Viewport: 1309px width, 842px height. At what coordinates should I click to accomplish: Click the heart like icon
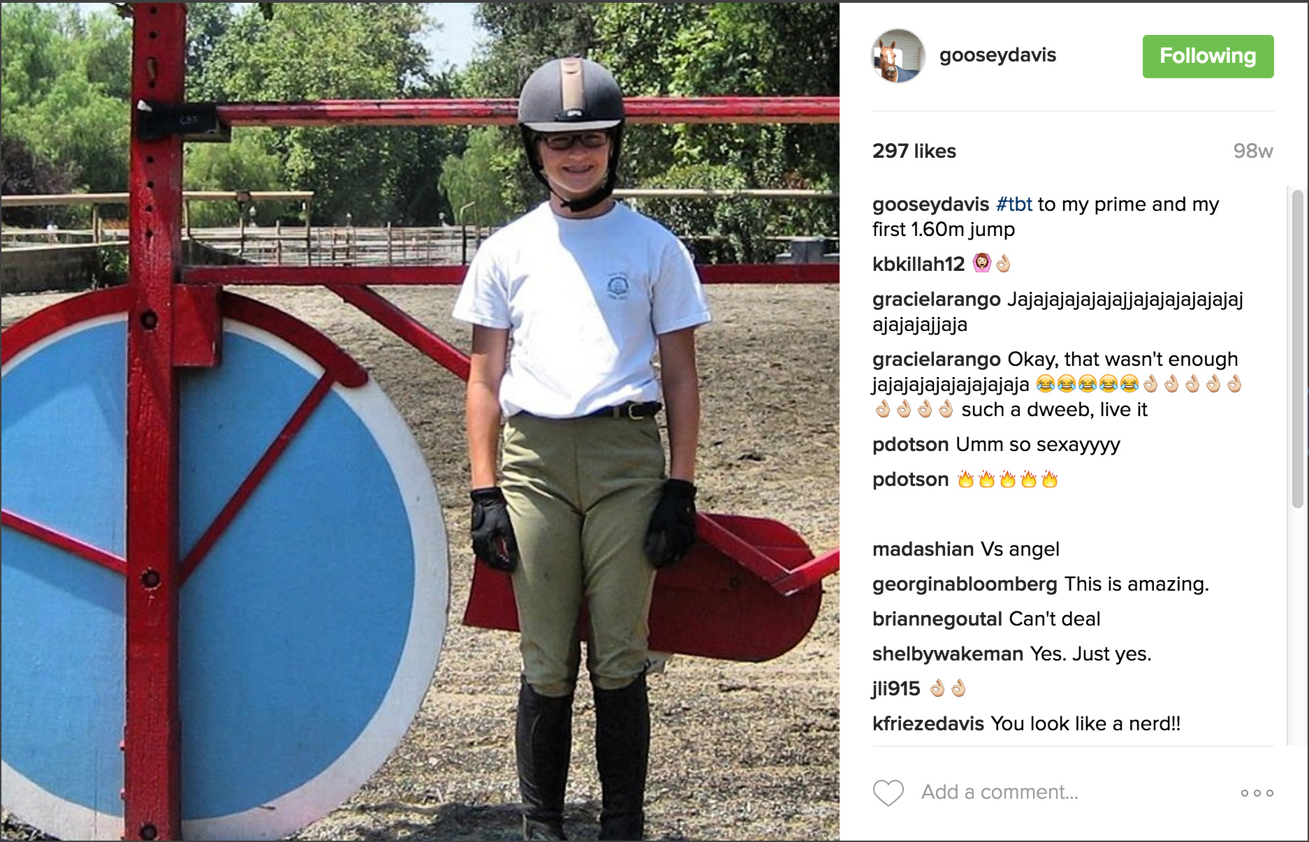tap(888, 792)
